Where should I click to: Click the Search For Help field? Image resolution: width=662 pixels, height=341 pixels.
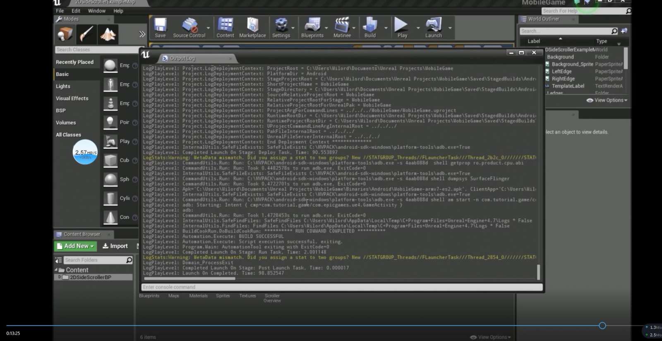pyautogui.click(x=586, y=11)
